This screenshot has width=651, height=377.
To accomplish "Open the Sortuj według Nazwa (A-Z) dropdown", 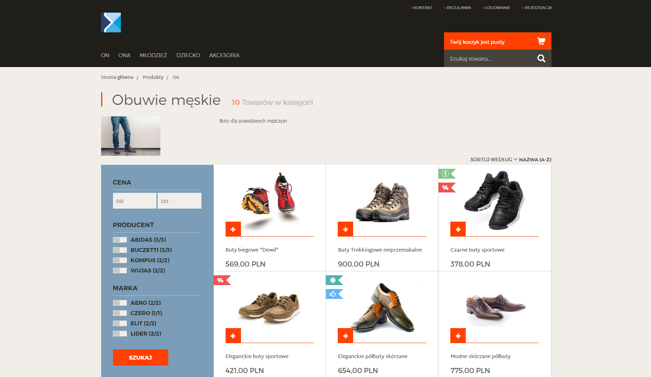I will pyautogui.click(x=511, y=160).
